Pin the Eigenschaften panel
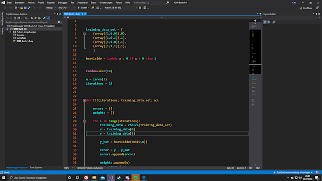Screen dimensions: 322x181 316,14
